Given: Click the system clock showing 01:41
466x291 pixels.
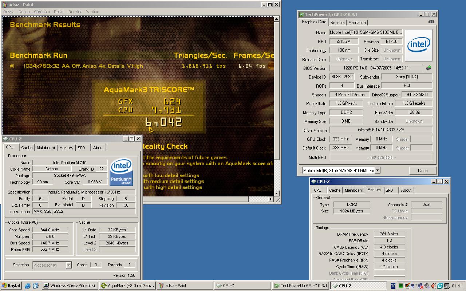Looking at the screenshot, I should [457, 286].
